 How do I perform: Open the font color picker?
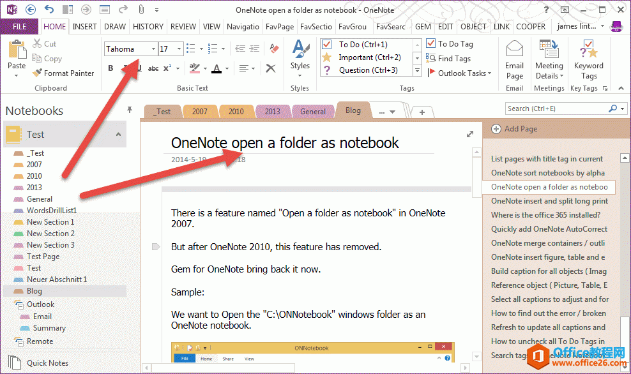click(x=227, y=68)
